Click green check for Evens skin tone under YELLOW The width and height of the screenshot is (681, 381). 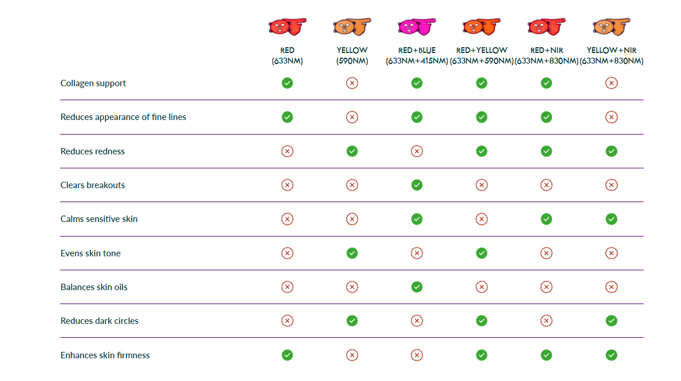tap(352, 253)
